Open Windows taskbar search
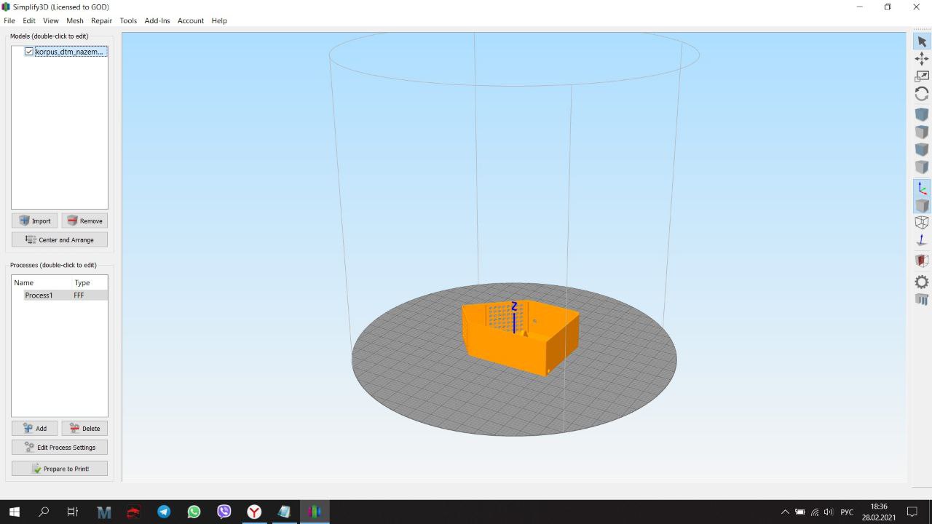932x524 pixels. point(44,512)
